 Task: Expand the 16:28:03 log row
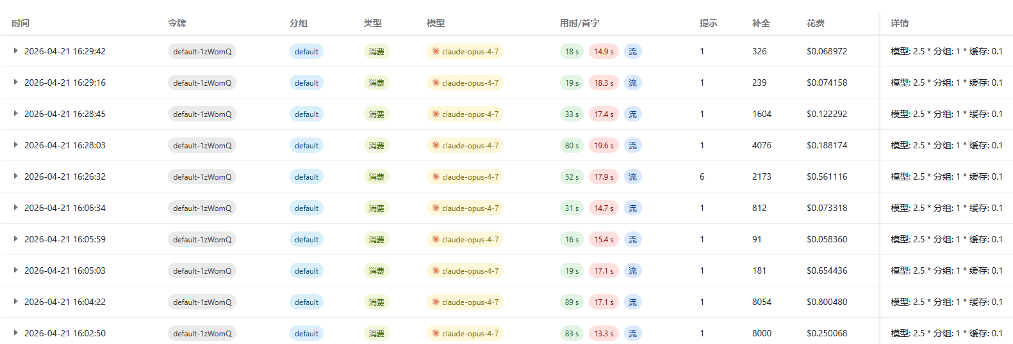(x=15, y=145)
